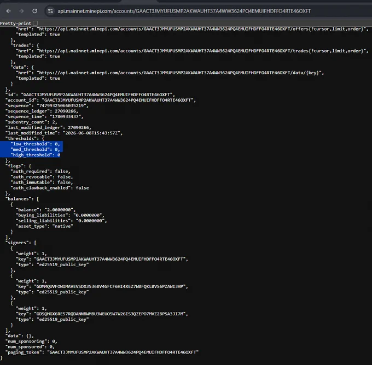Click the "selling_liabilities" line
The width and height of the screenshot is (372, 365).
(61, 221)
